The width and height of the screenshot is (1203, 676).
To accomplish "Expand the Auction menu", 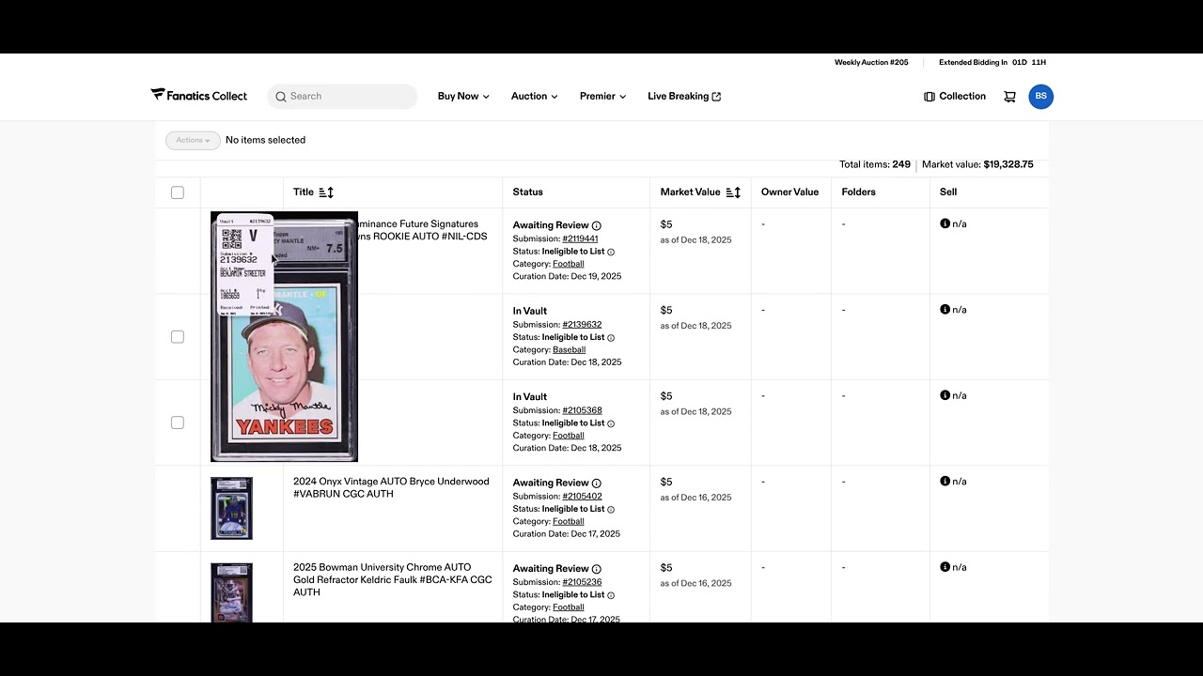I will click(535, 97).
